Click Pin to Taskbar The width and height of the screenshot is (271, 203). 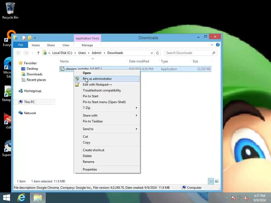[107, 121]
